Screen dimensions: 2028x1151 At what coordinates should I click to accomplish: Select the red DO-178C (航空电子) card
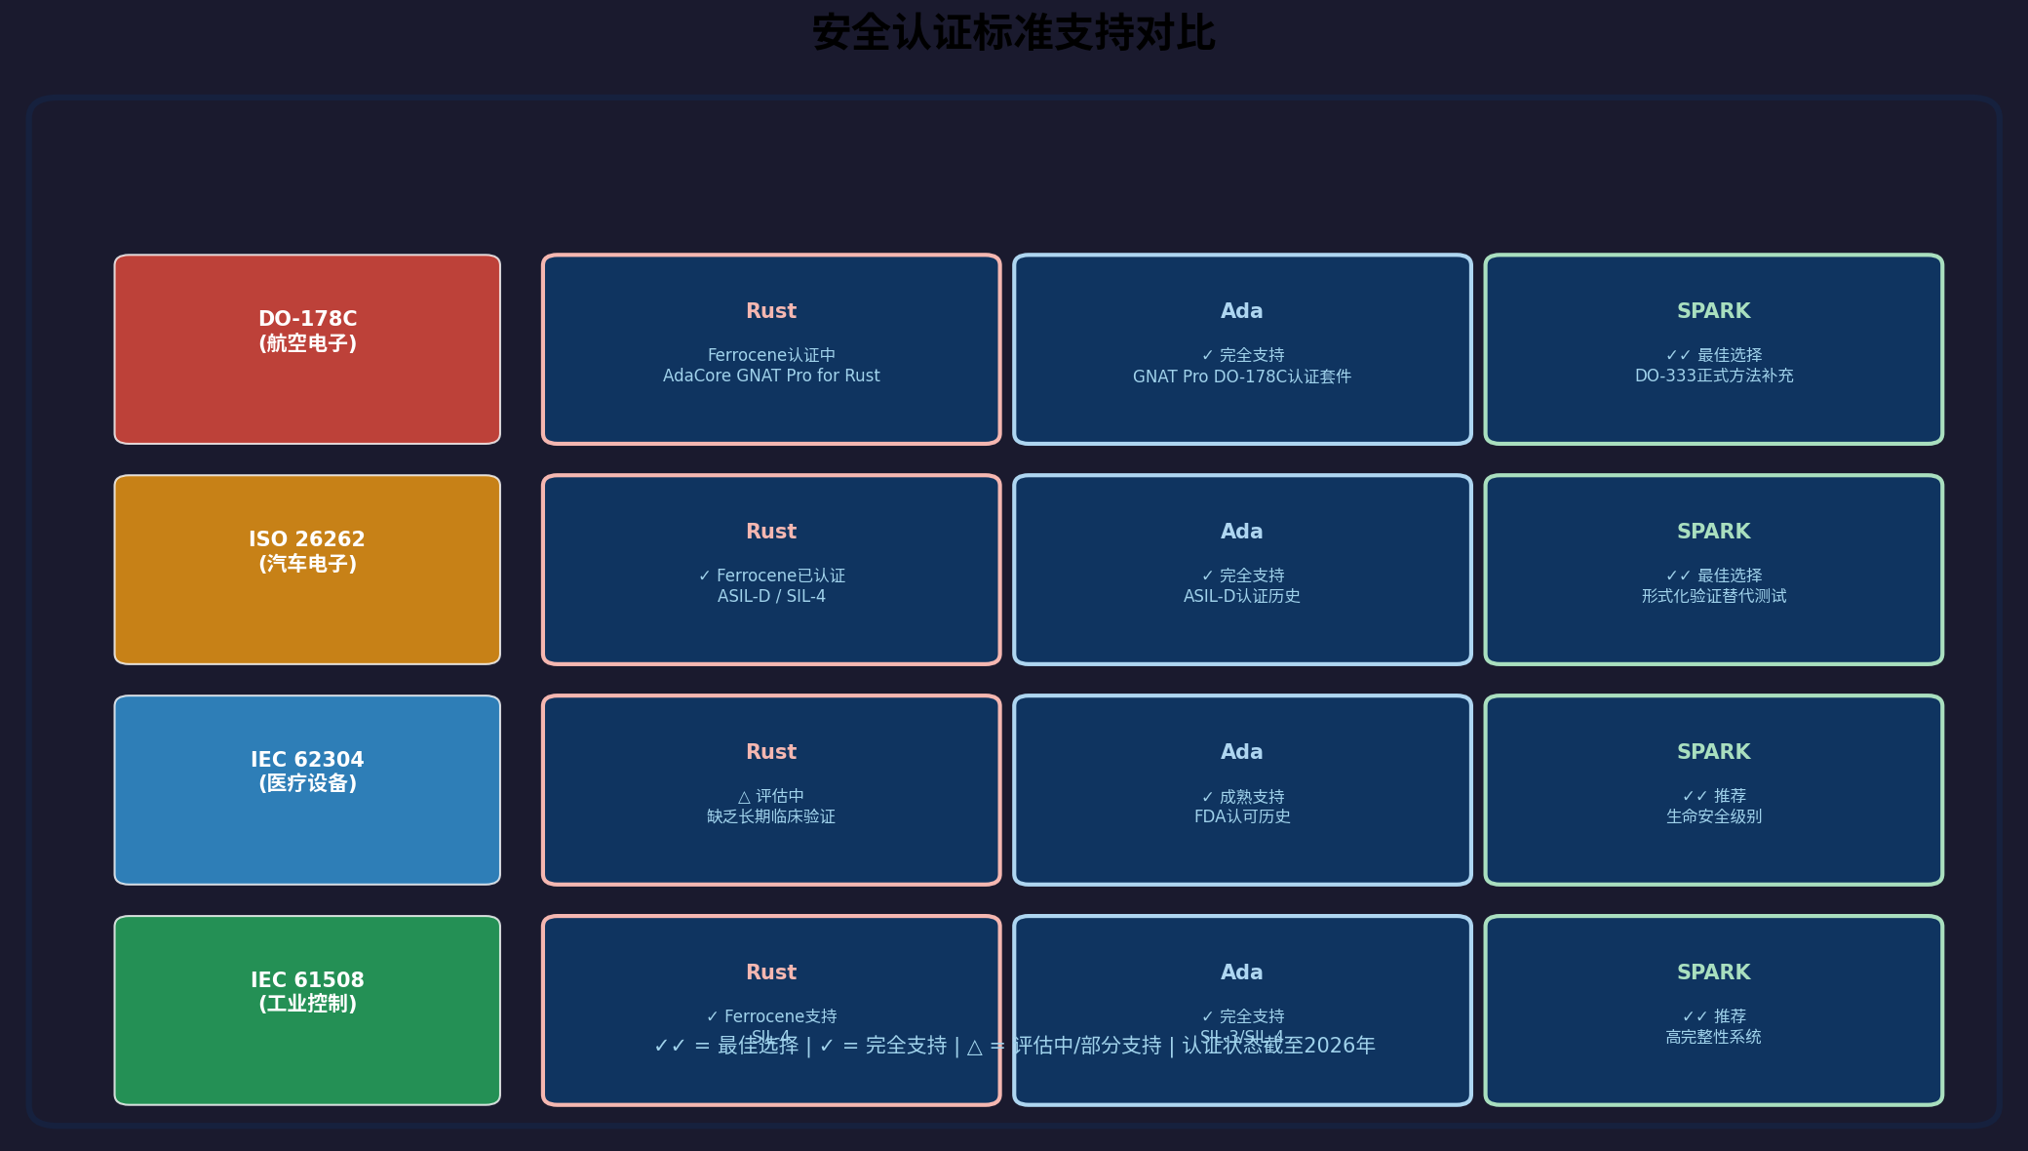[x=307, y=349]
